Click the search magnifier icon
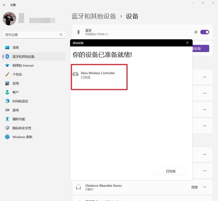The image size is (218, 201). [61, 35]
